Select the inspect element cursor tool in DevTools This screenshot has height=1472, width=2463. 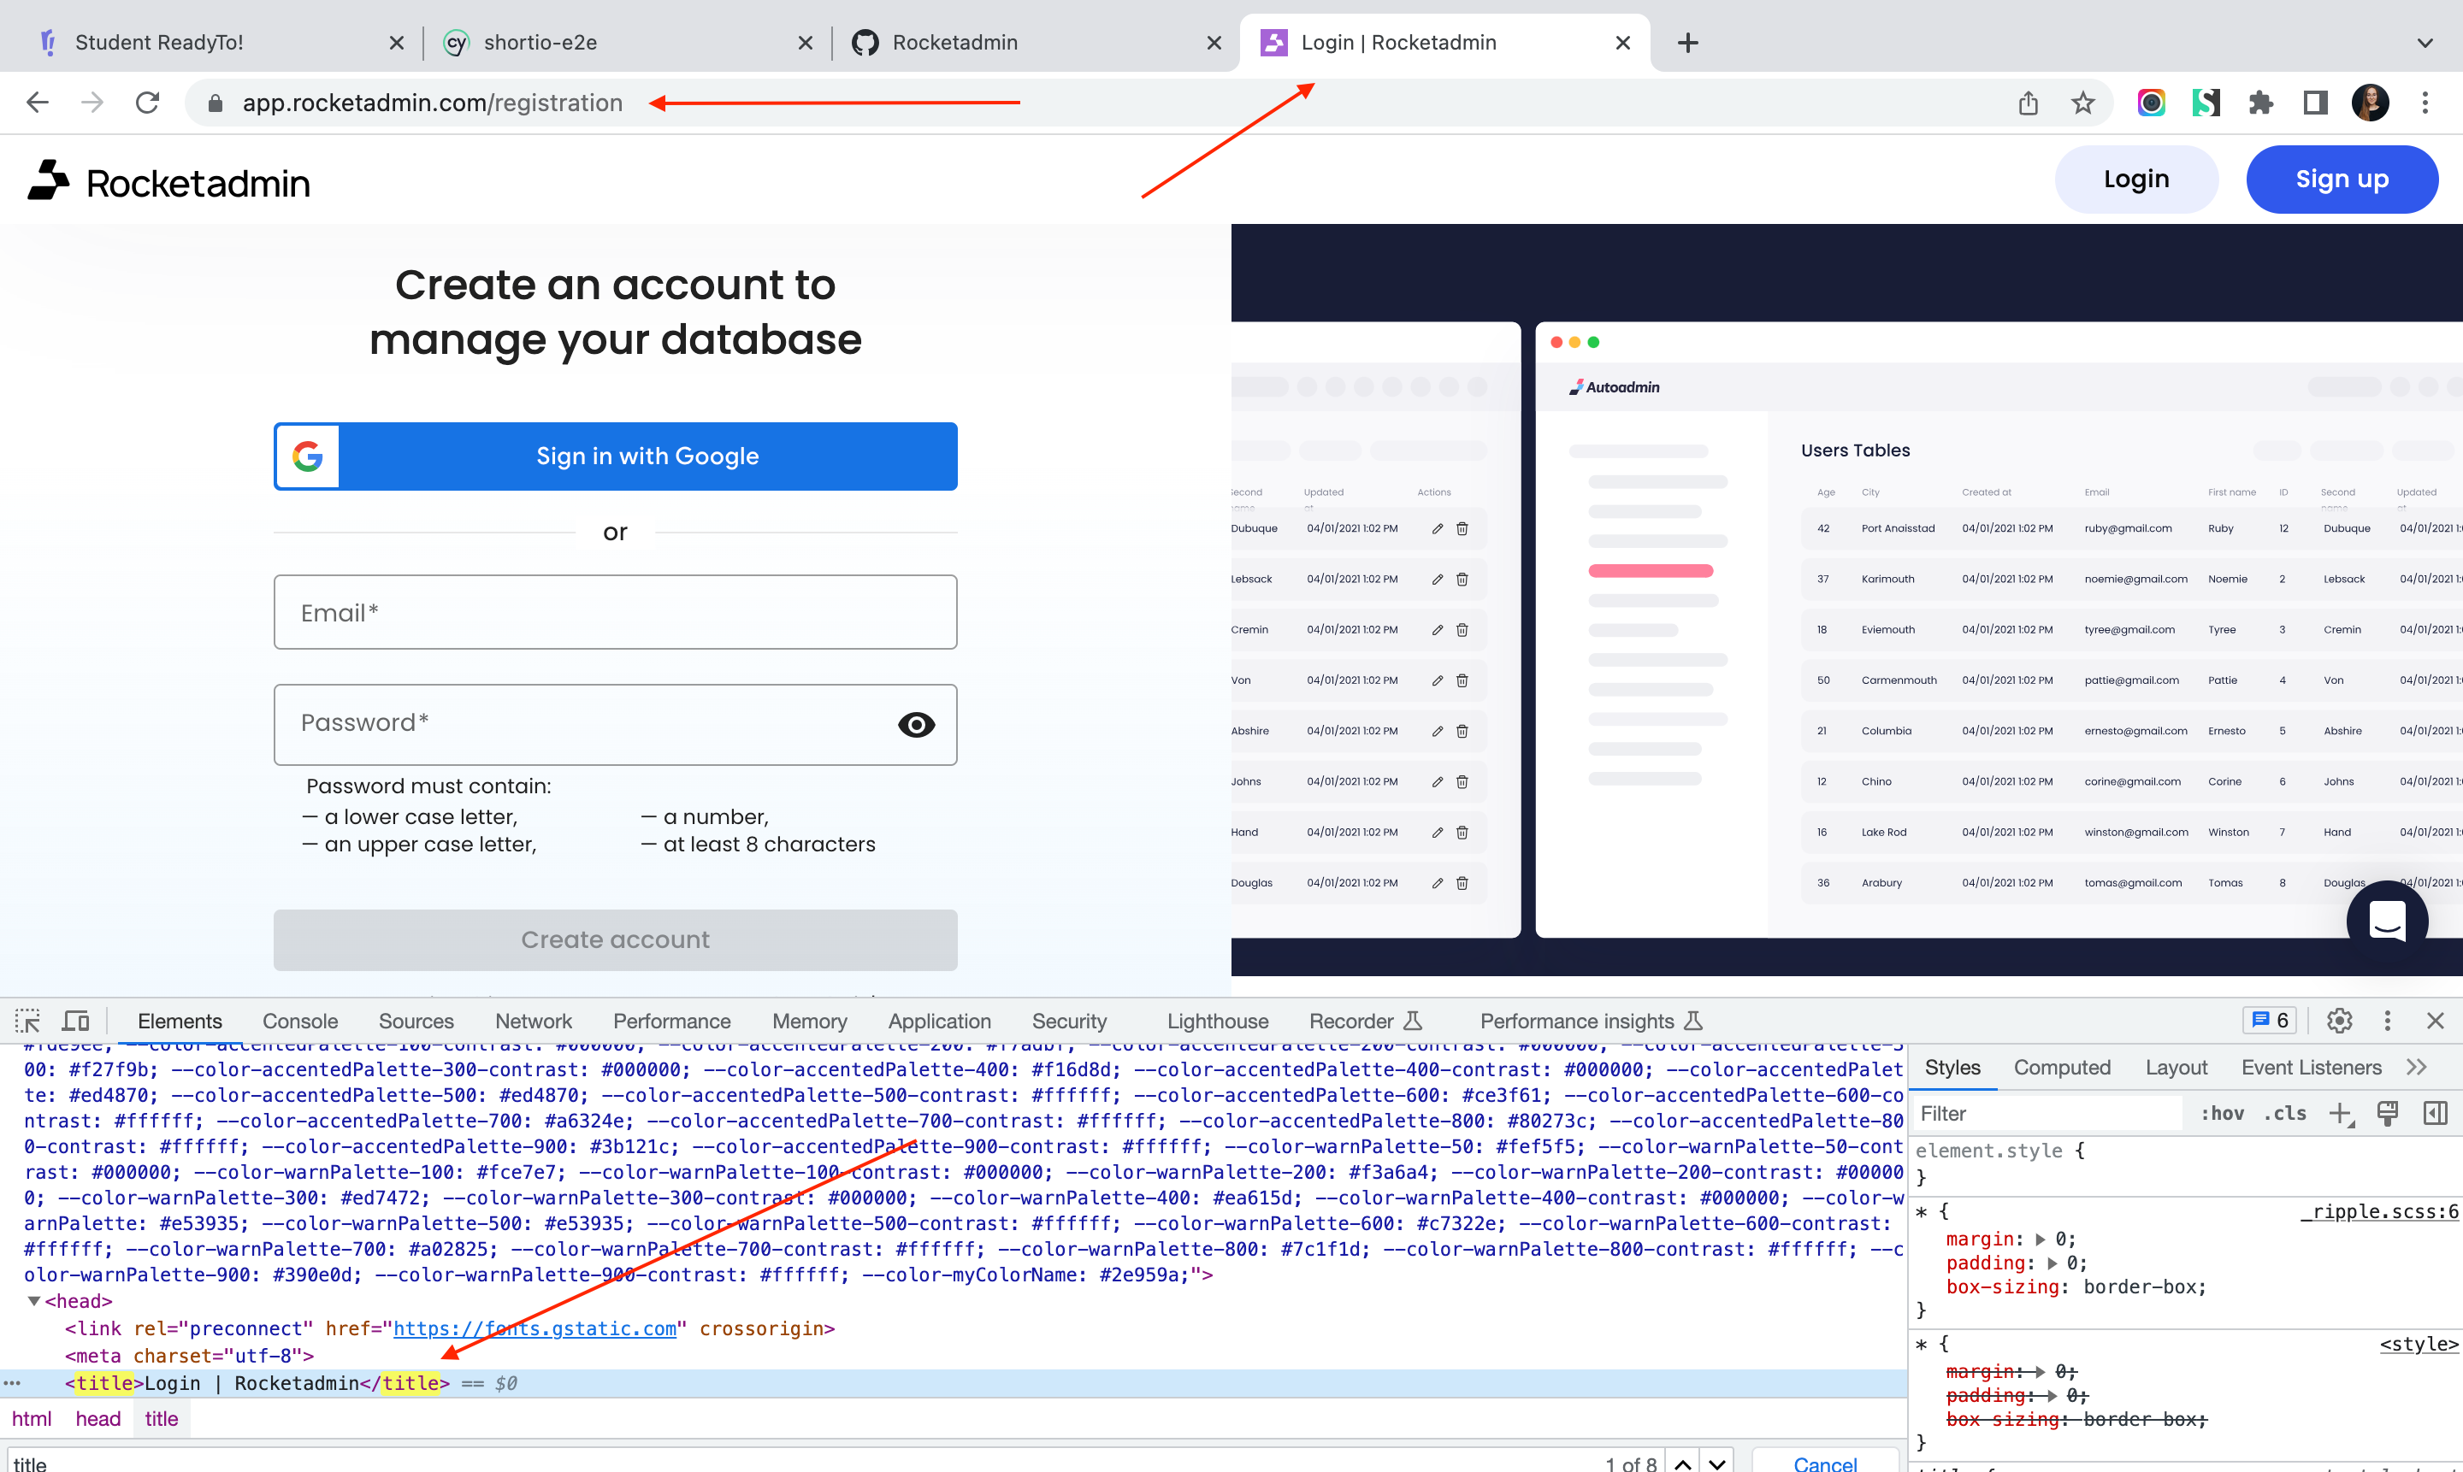click(27, 1021)
